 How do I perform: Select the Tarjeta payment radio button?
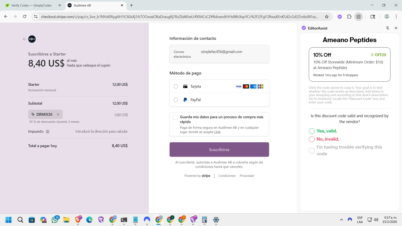pos(176,86)
